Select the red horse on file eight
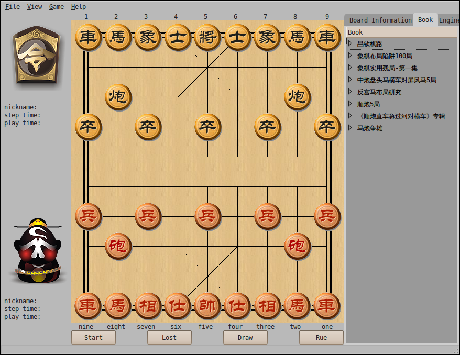Image resolution: width=460 pixels, height=355 pixels. [118, 306]
